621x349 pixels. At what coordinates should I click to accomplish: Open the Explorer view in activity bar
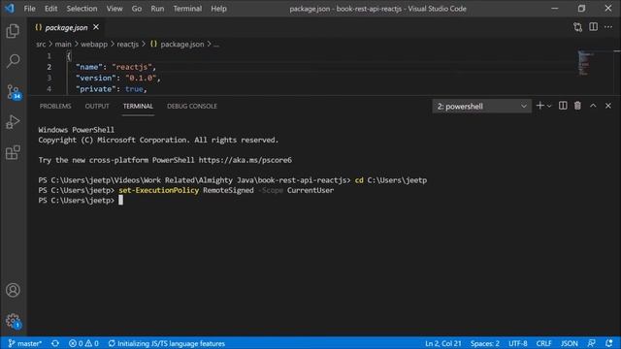tap(13, 31)
